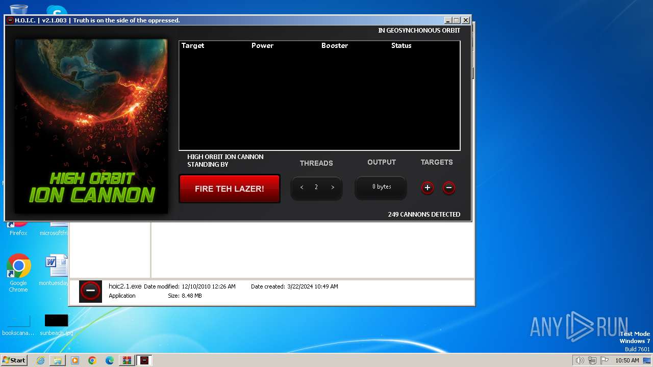Click the hoic2.1.exe filename in Explorer details pane
Viewport: 653px width, 367px height.
coord(125,286)
